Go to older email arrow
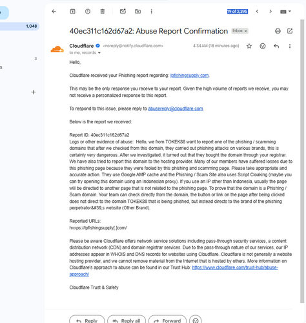The width and height of the screenshot is (306, 323). coord(270,12)
